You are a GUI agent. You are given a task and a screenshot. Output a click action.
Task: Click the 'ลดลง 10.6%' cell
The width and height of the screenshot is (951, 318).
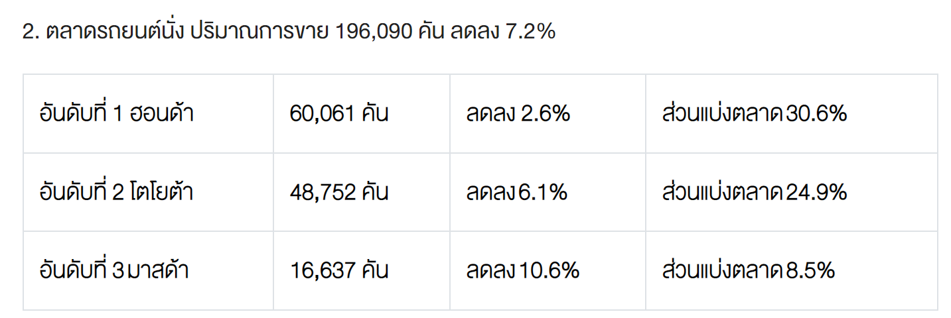point(522,270)
